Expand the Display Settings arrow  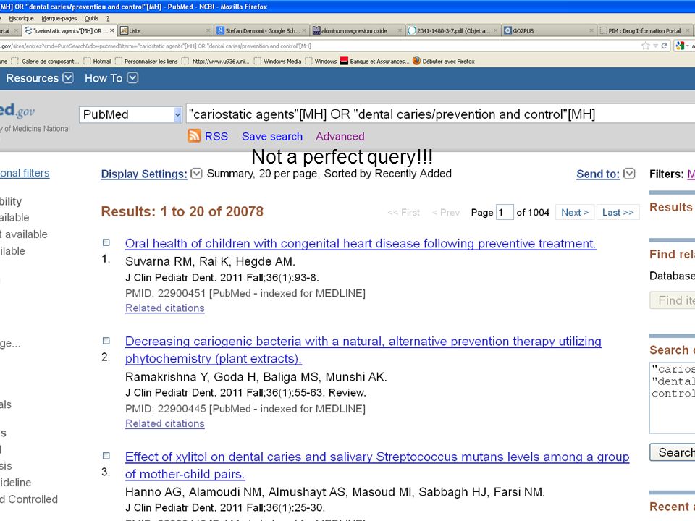click(x=196, y=174)
